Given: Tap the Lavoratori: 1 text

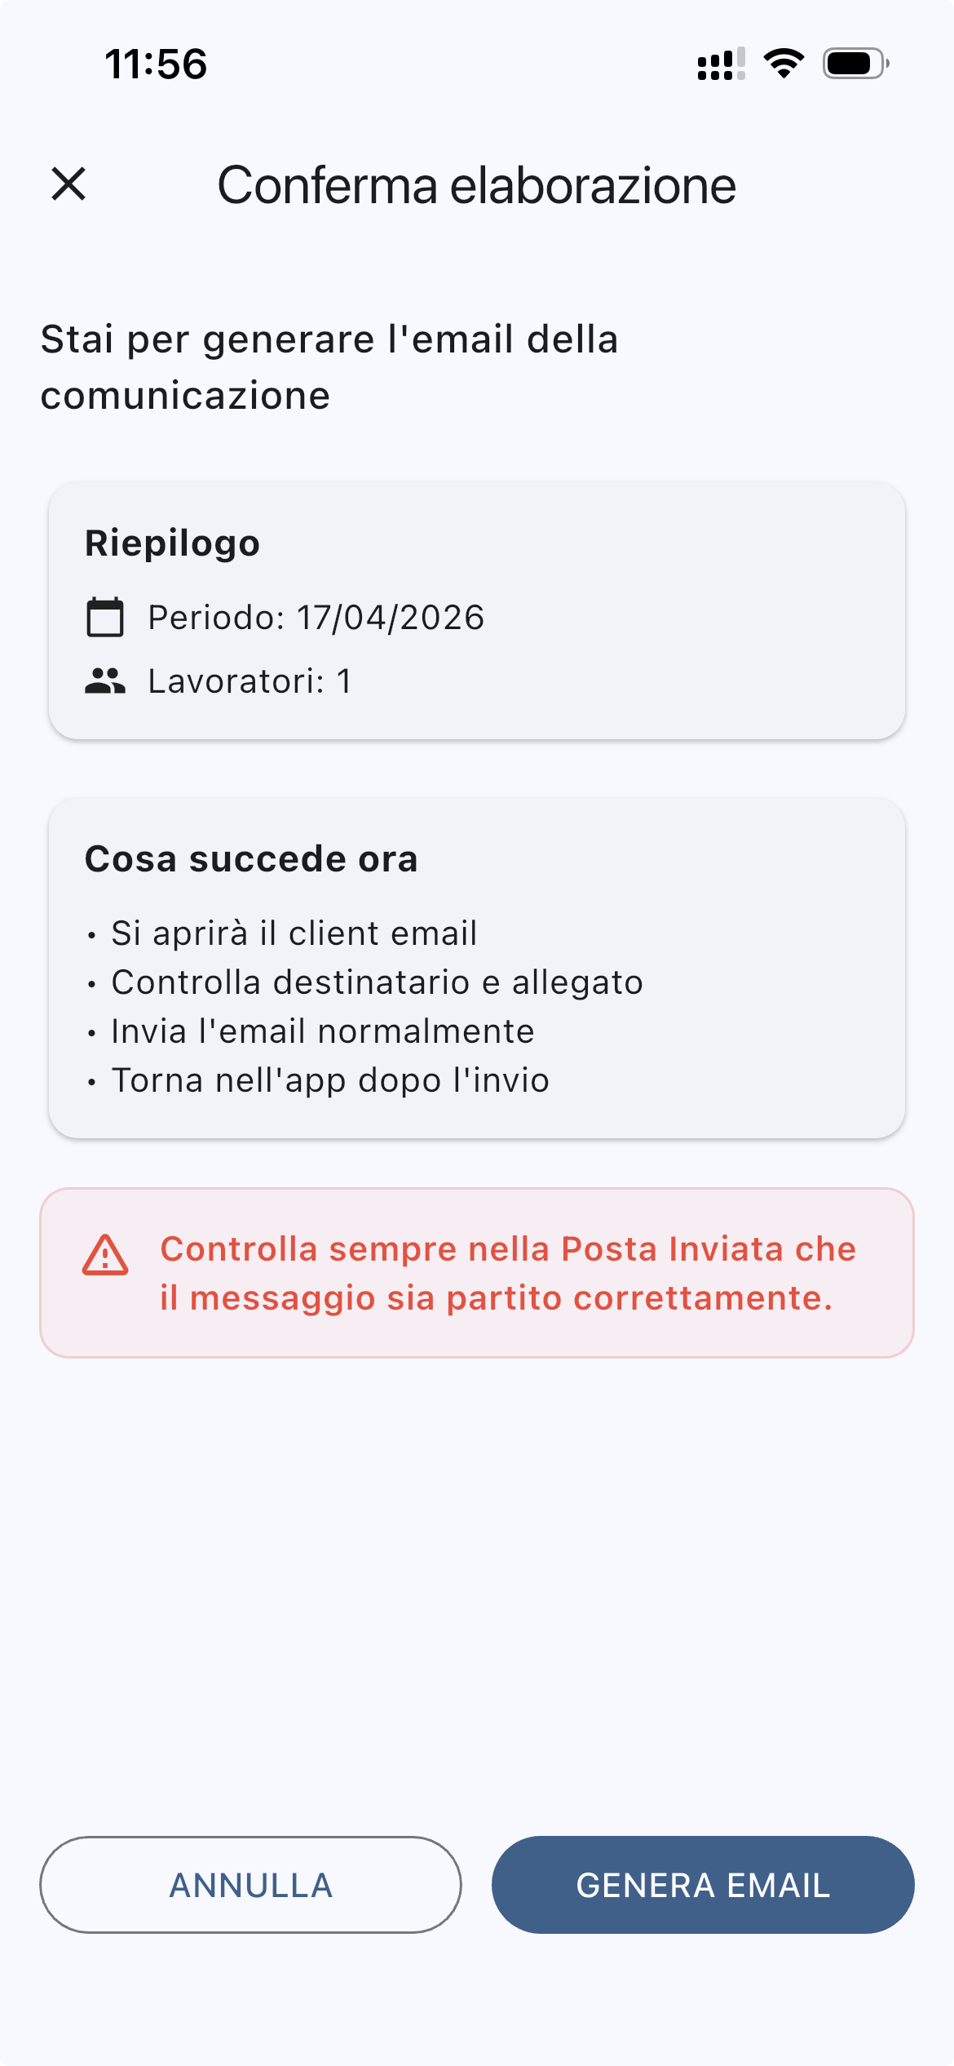Looking at the screenshot, I should click(x=250, y=681).
